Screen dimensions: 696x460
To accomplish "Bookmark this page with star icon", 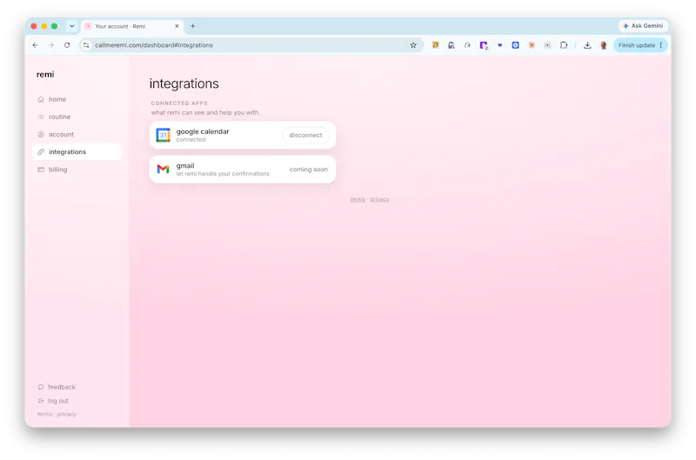I will (413, 45).
